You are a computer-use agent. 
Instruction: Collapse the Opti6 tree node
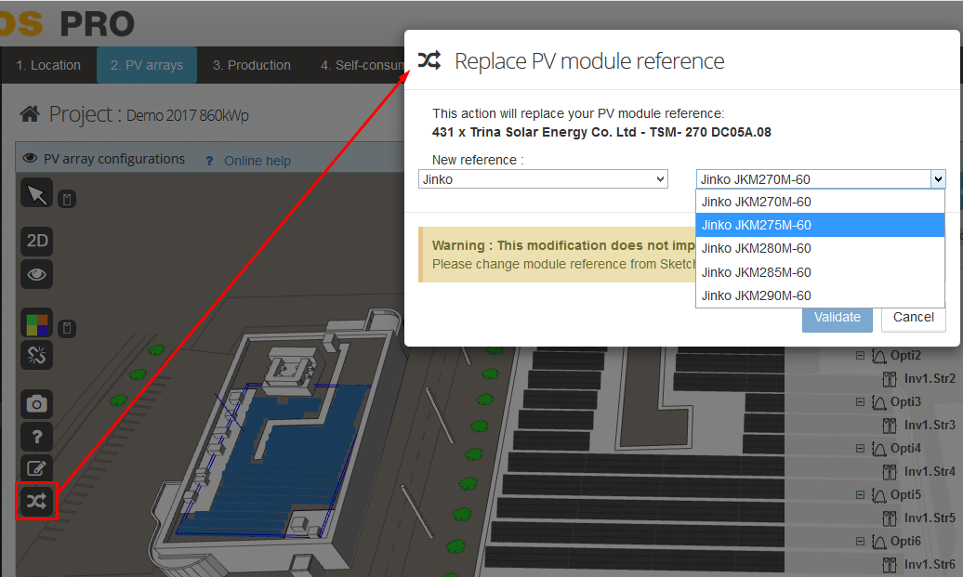coord(860,542)
